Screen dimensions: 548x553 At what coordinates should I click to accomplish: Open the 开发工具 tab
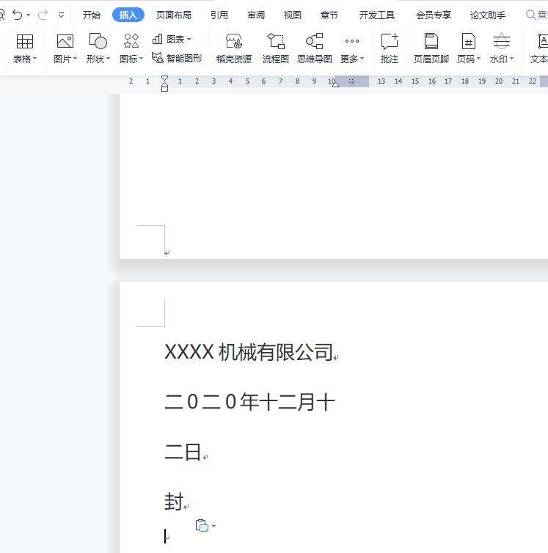[x=377, y=15]
